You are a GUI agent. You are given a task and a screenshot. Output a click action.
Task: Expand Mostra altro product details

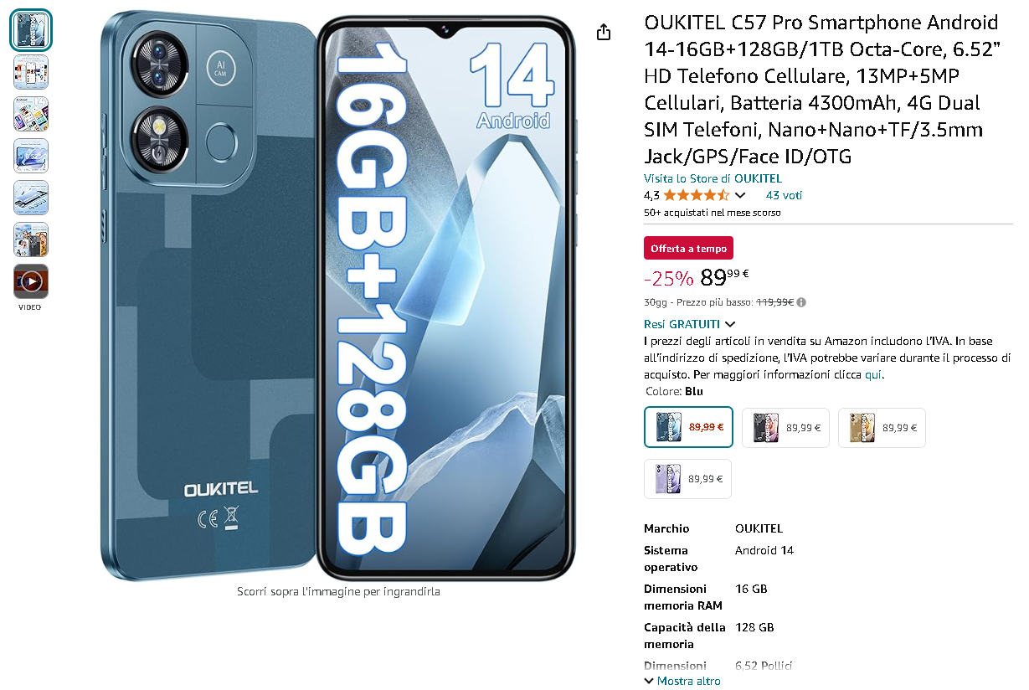(682, 681)
